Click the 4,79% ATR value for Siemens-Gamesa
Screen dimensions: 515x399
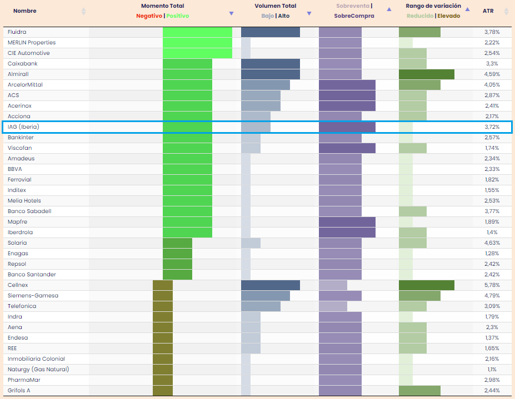(492, 296)
